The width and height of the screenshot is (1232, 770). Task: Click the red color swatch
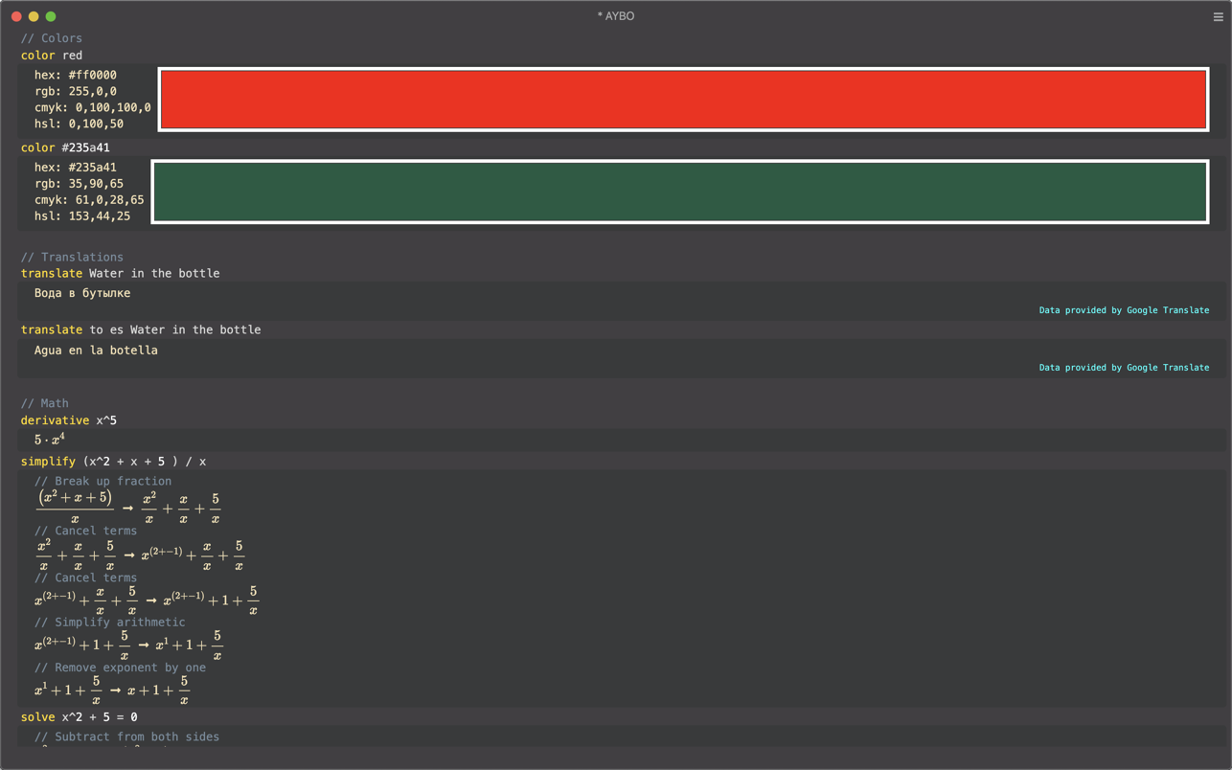coord(682,100)
